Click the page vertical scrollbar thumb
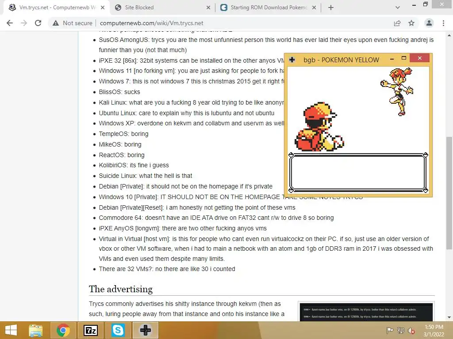 pyautogui.click(x=449, y=192)
